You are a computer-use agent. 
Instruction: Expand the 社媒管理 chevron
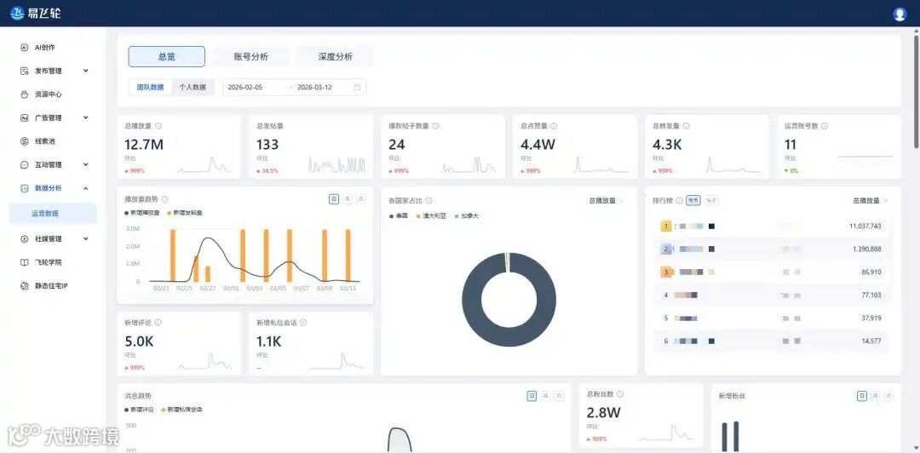[86, 238]
